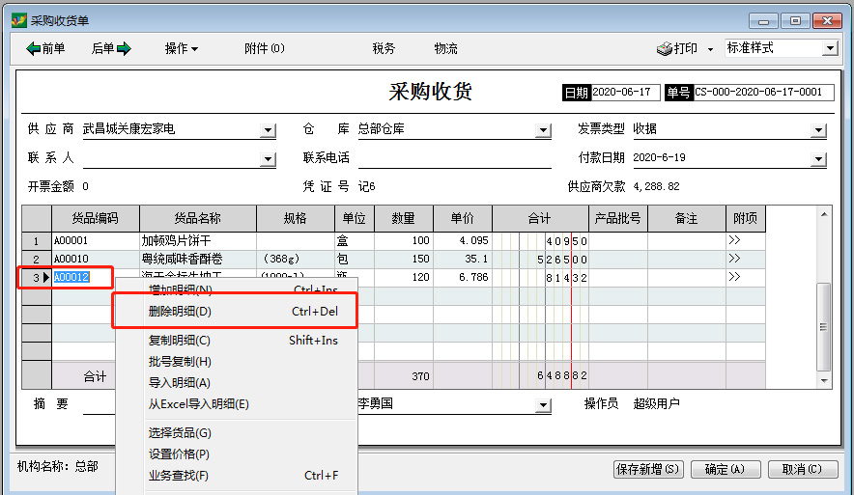
Task: Select cell A00001 in row 1
Action: pyautogui.click(x=96, y=240)
